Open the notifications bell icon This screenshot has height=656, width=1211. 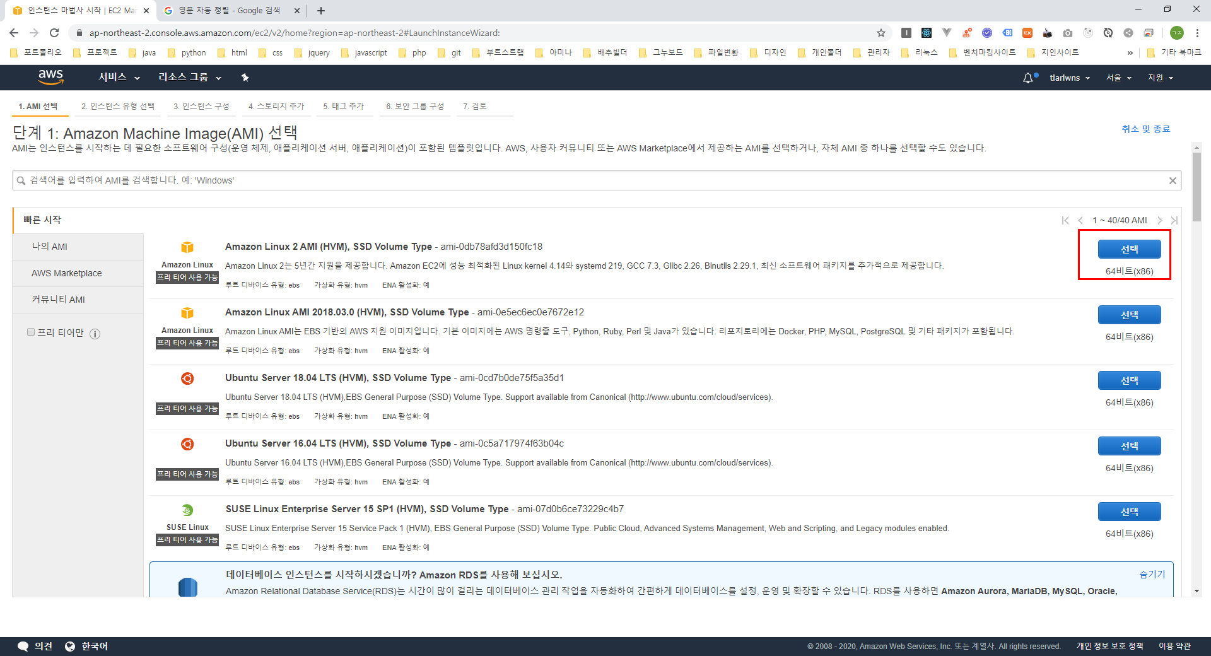pos(1028,78)
